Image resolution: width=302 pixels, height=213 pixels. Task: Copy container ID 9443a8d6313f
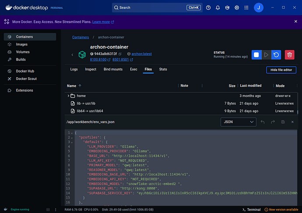pyautogui.click(x=120, y=54)
